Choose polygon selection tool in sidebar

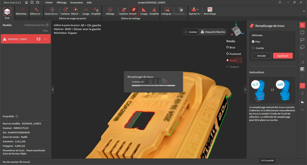click(302, 40)
